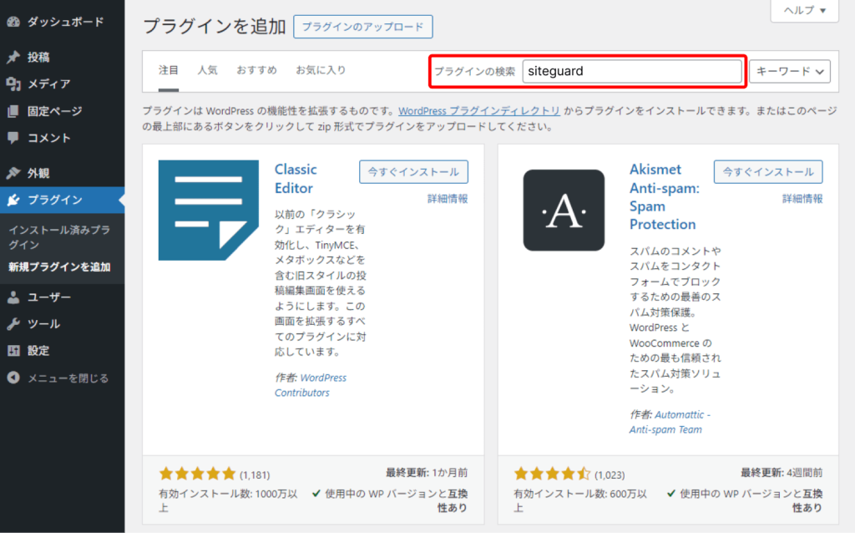Click the プラグインのアップロード button
The image size is (855, 533).
point(362,27)
